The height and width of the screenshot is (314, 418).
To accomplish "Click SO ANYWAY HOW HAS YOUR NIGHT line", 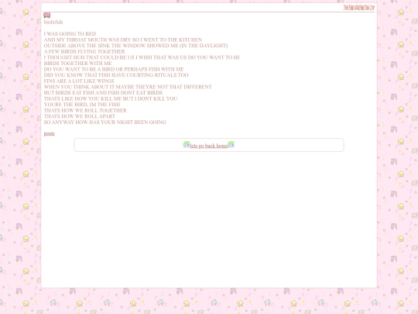I will 104,122.
